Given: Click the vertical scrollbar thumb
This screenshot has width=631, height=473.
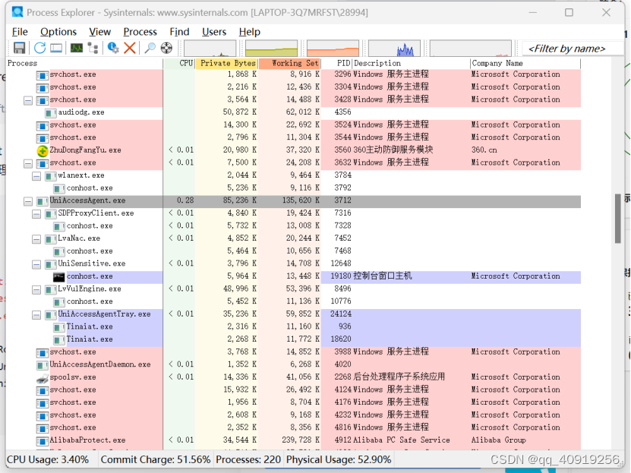Looking at the screenshot, I should pyautogui.click(x=618, y=219).
